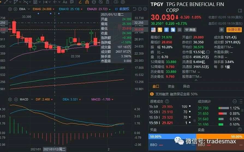Image resolution: width=244 pixels, height=152 pixels.
Task: Click the US flag market icon
Action: [153, 30]
